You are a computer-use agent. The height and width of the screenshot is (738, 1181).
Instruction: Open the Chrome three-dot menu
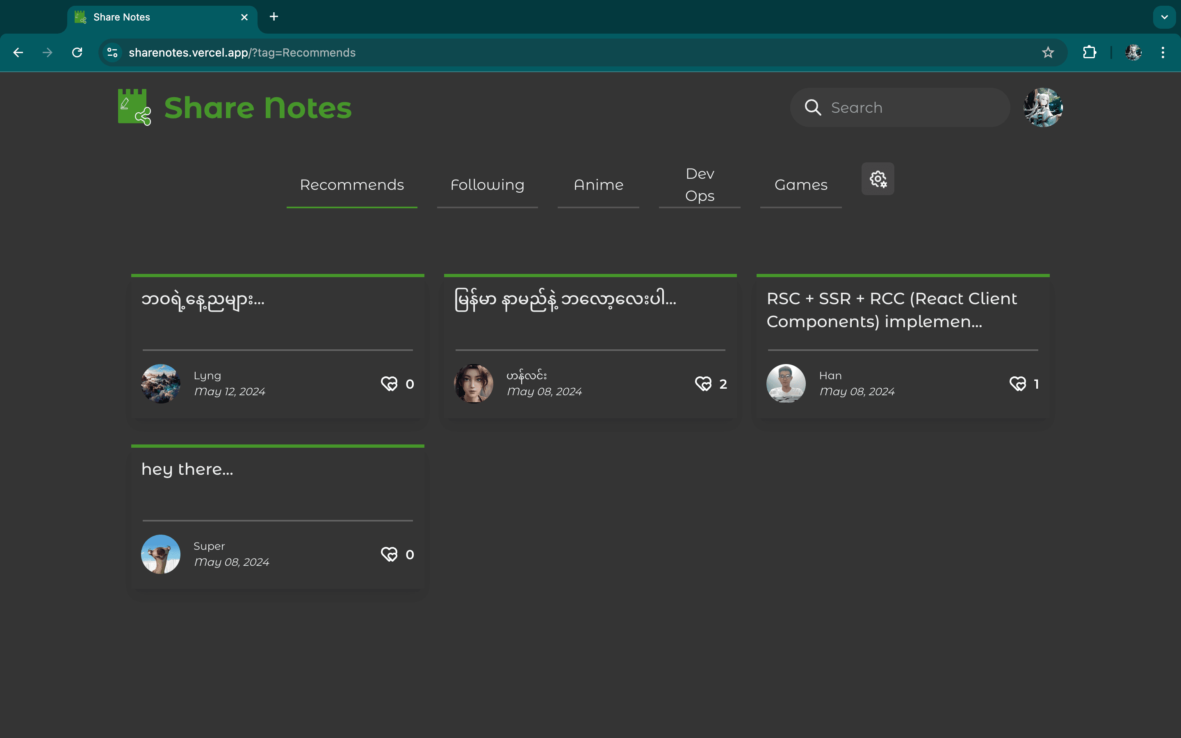tap(1163, 52)
